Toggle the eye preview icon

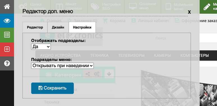[7, 21]
